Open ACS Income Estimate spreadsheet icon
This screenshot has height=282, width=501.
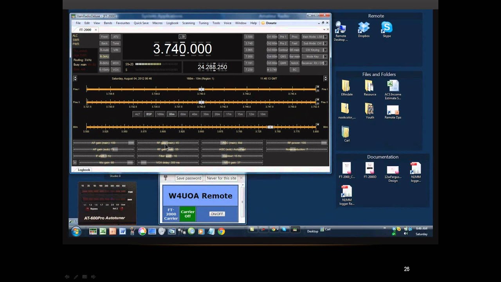393,86
